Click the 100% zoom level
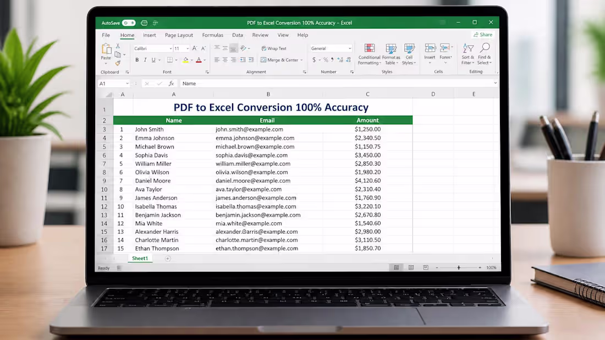 491,267
